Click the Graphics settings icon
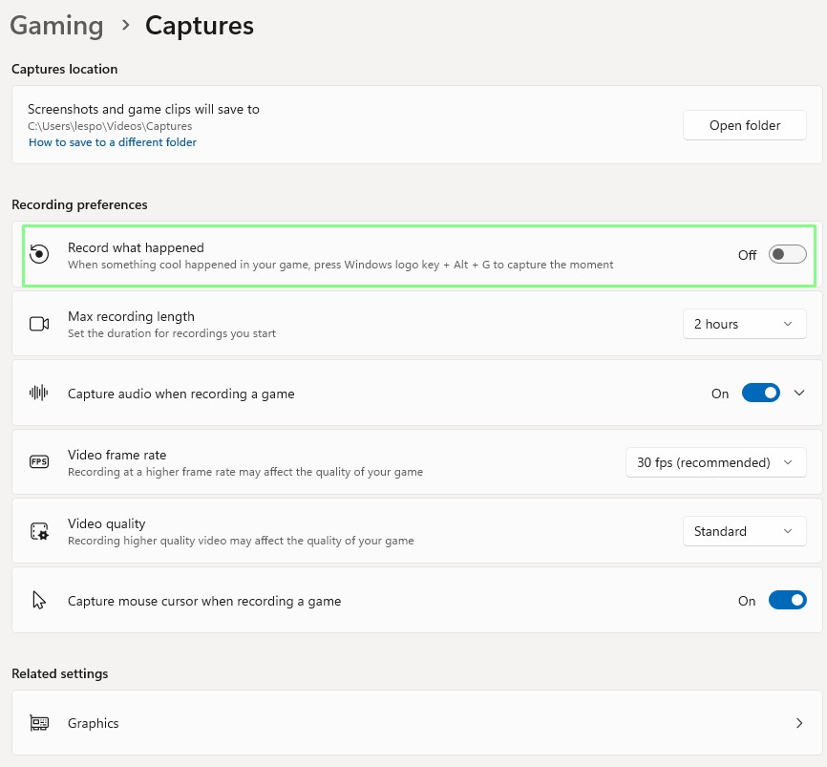 [39, 723]
